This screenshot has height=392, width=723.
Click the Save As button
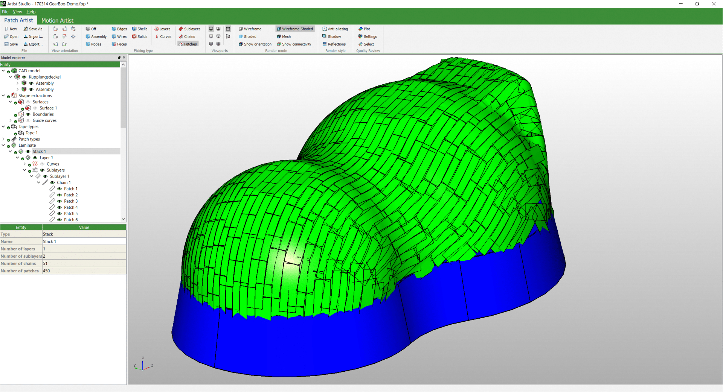33,29
